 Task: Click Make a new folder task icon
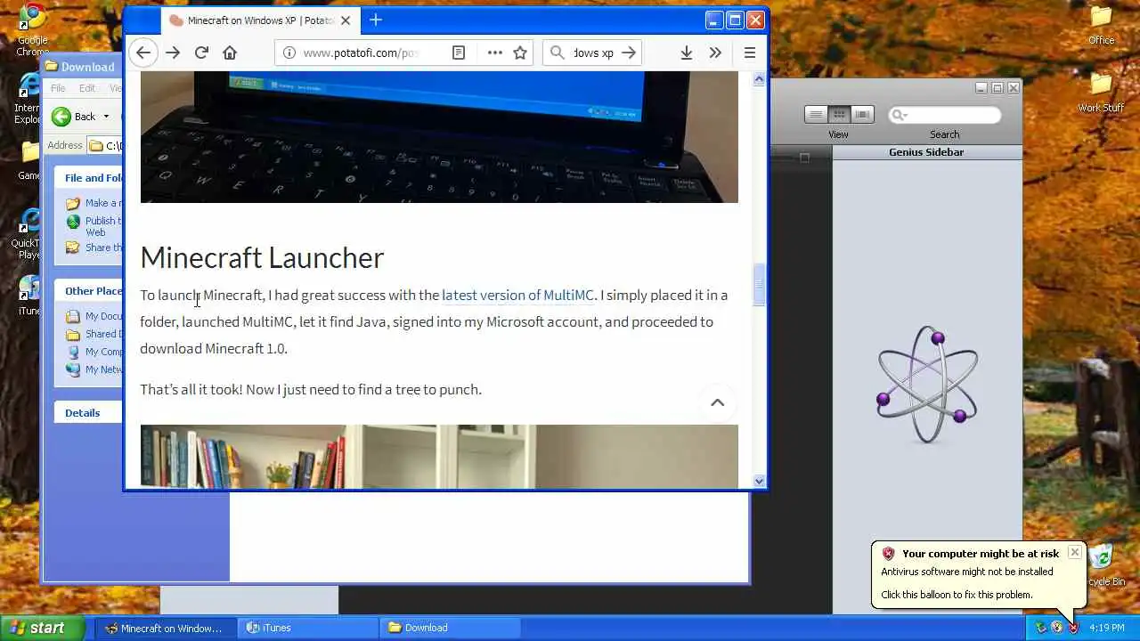point(73,203)
